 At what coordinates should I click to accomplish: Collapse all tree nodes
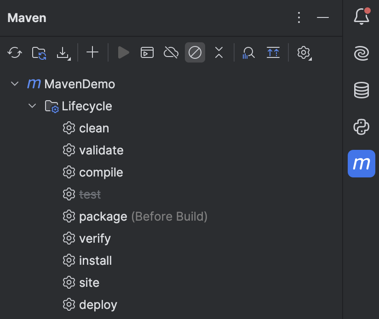pyautogui.click(x=218, y=52)
